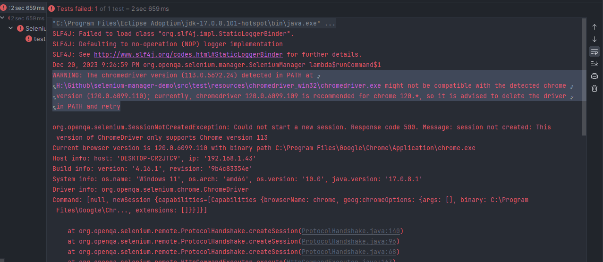The width and height of the screenshot is (603, 262).
Task: Click the down arrow to next stack trace
Action: [x=595, y=39]
